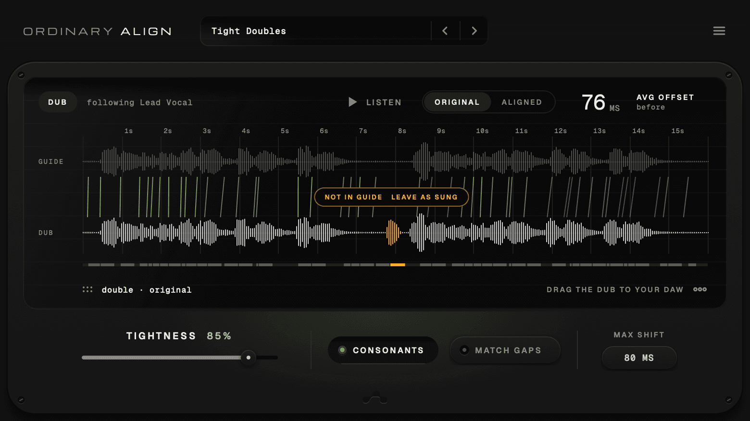This screenshot has height=421, width=750.
Task: Click the double · original file name
Action: click(x=147, y=290)
